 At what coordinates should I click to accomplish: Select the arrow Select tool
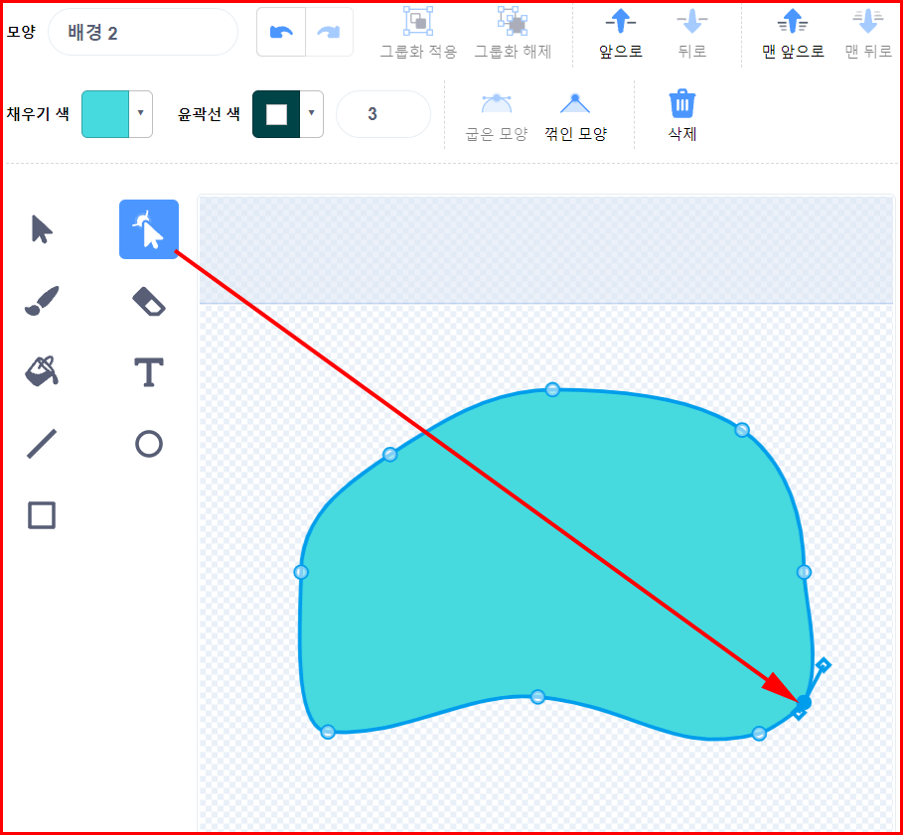(42, 229)
